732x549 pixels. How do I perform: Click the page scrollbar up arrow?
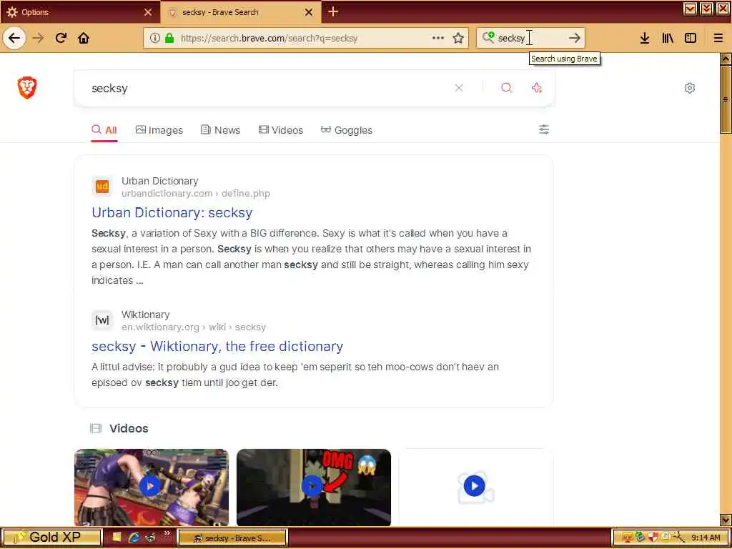pyautogui.click(x=726, y=59)
